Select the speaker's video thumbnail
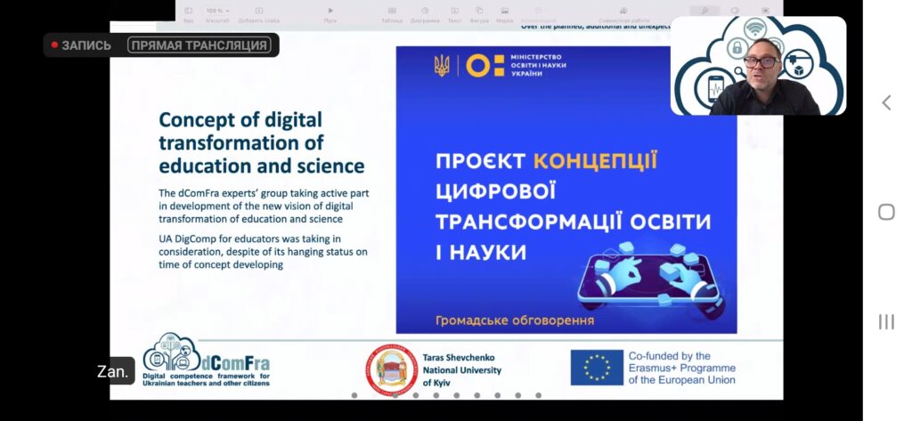Viewport: 912px width, 421px height. (x=758, y=66)
